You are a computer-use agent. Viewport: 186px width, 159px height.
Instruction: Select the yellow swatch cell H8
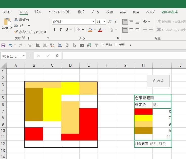tap(143, 118)
